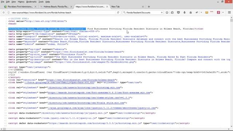This screenshot has height=131, width=233.
Task: Click the Florida Resident Discounts search box
Action: pyautogui.click(x=143, y=13)
